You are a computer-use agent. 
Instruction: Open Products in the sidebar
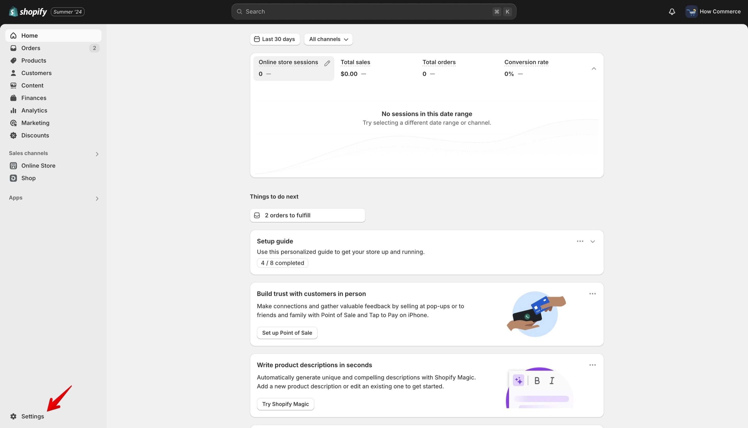tap(53, 61)
